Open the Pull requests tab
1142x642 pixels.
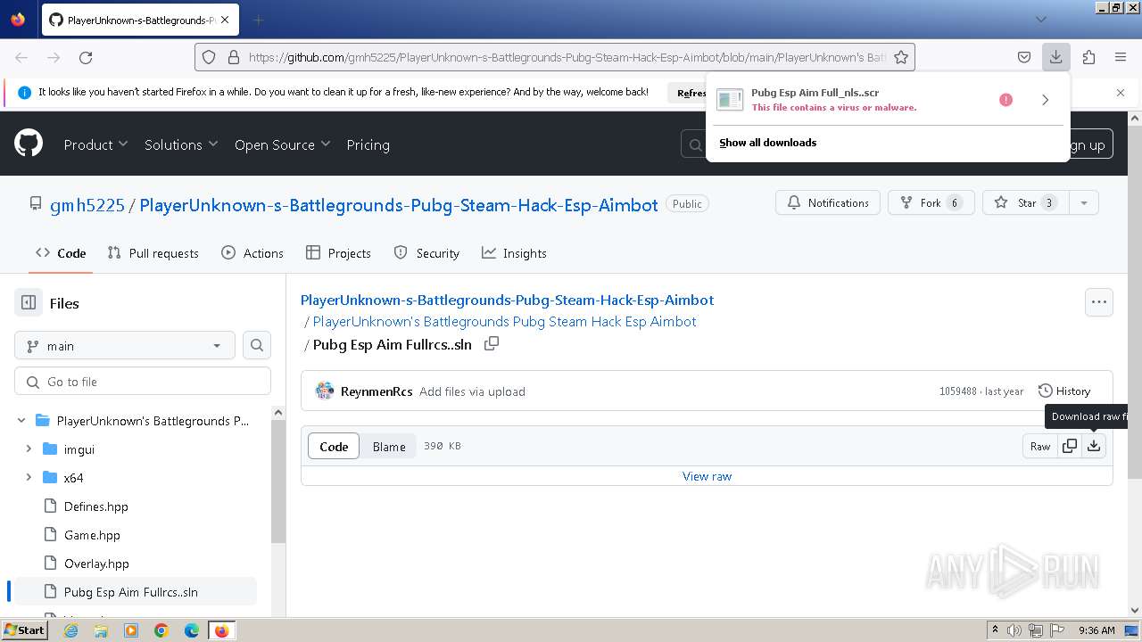pyautogui.click(x=153, y=253)
